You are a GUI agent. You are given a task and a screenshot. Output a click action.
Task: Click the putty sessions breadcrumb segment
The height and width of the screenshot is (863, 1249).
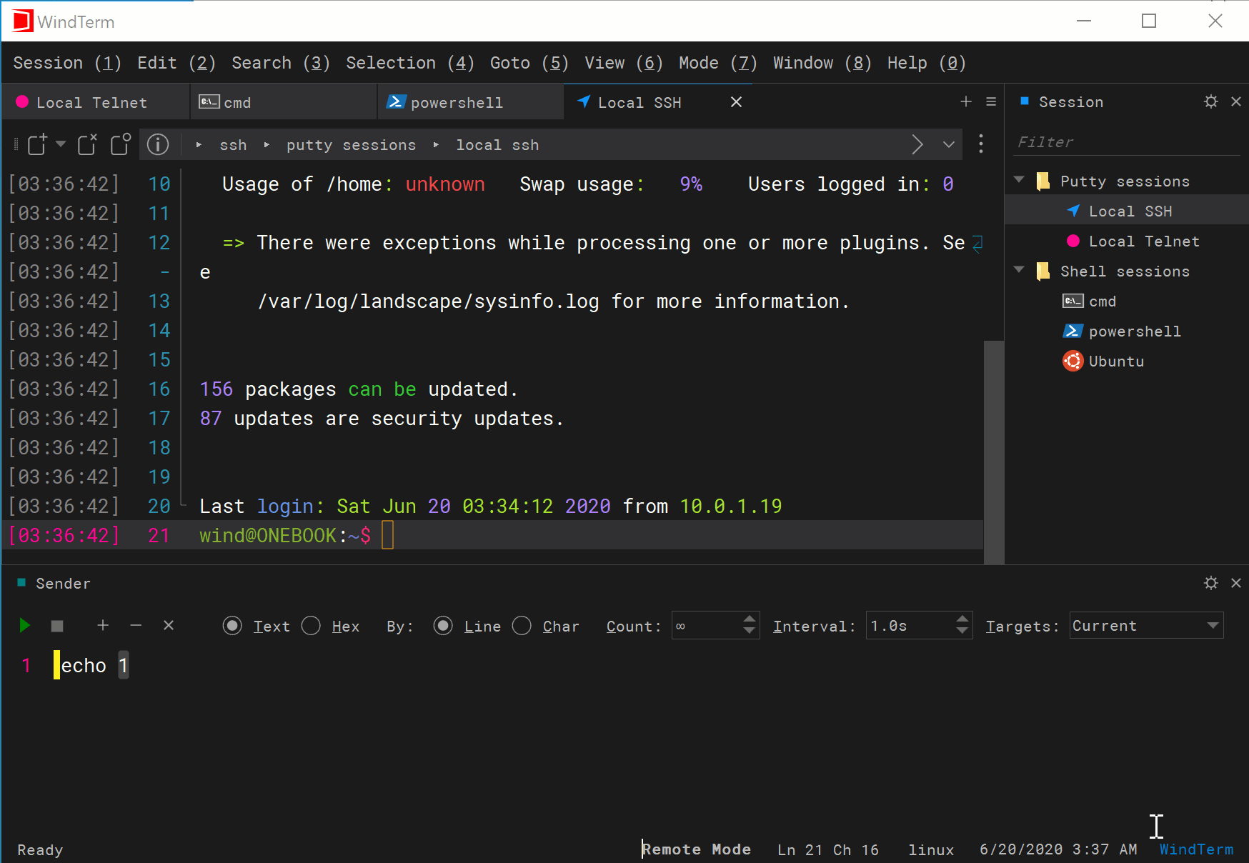point(351,145)
